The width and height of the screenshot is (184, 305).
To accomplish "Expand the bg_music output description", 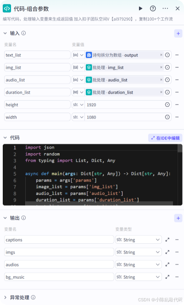I will pos(167,277).
